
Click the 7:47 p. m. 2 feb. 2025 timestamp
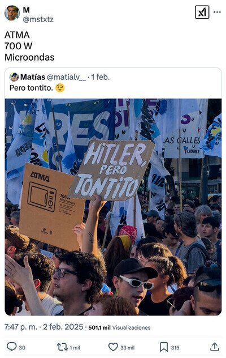[44, 327]
